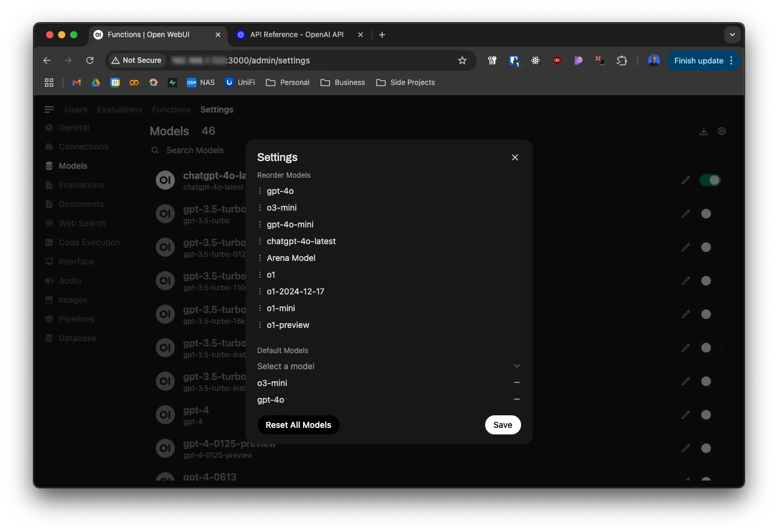Edit the gpt-4 model with pencil icon
The height and width of the screenshot is (532, 778).
(686, 415)
